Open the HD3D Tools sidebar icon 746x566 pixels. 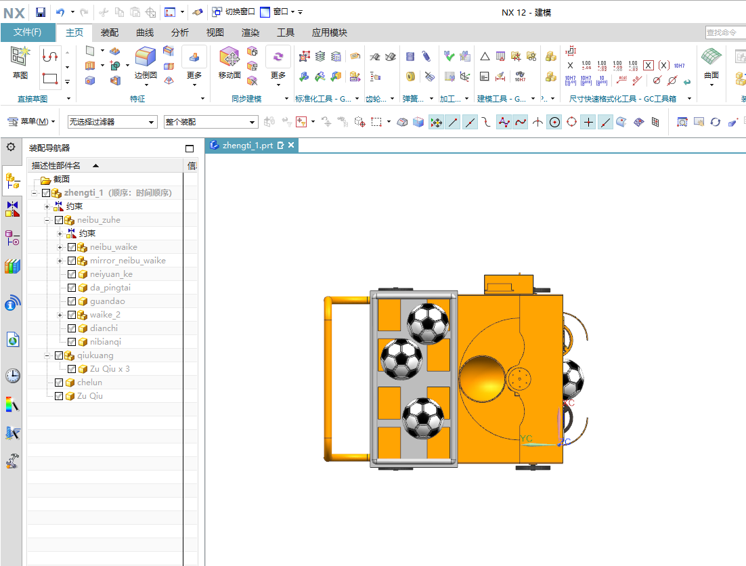click(12, 303)
